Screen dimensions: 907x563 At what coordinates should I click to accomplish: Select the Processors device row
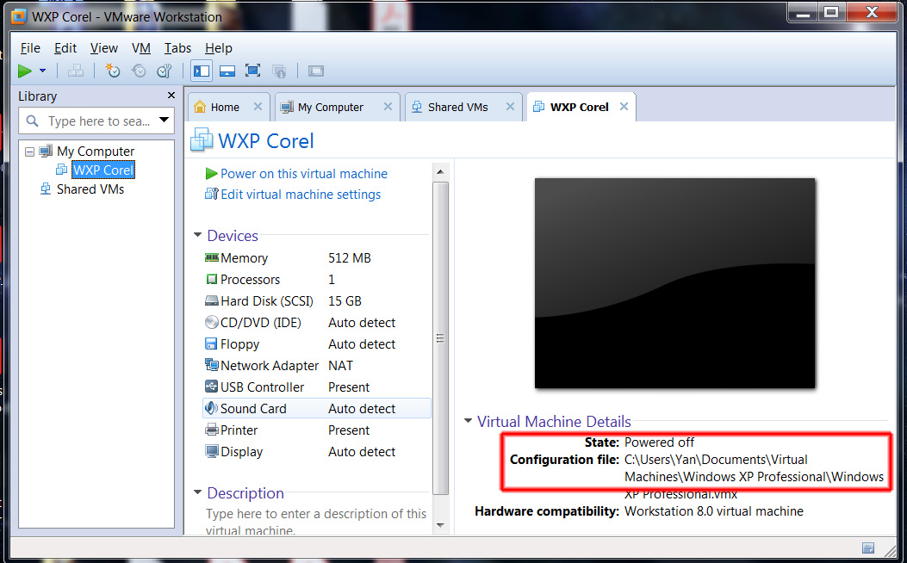[316, 279]
